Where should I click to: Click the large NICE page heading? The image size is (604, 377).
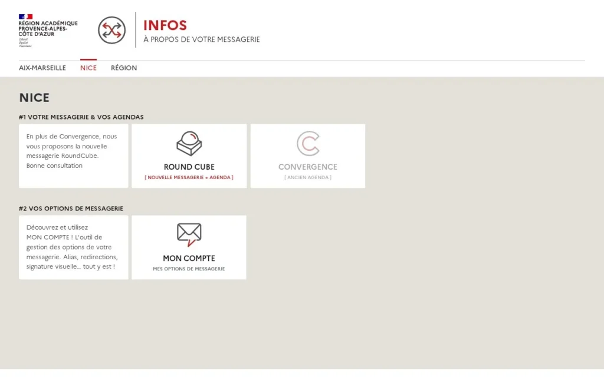34,98
